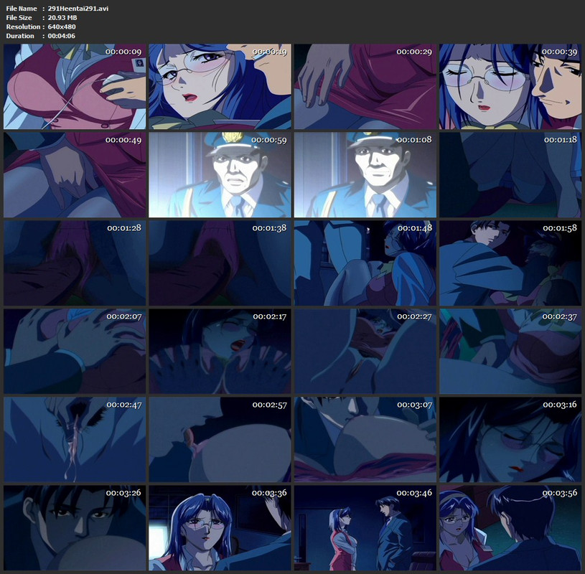
Task: Choose the thumbnail labeled 00:02:07
Action: pyautogui.click(x=75, y=352)
